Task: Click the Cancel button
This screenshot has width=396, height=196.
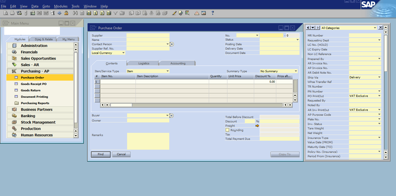Action: (x=121, y=154)
